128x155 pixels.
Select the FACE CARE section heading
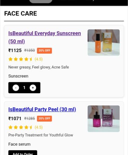[20, 13]
